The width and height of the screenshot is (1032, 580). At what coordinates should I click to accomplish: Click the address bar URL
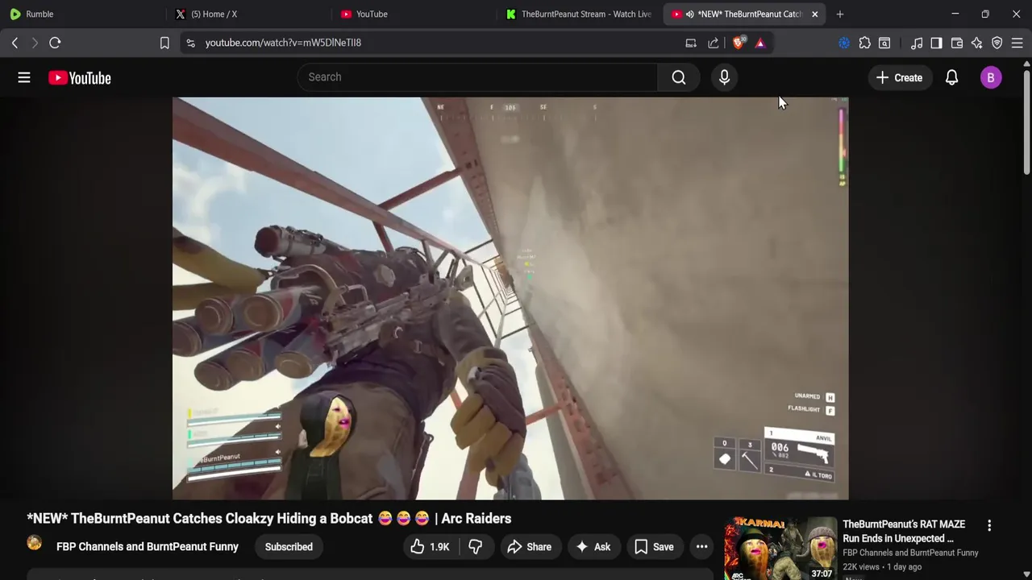click(x=283, y=43)
